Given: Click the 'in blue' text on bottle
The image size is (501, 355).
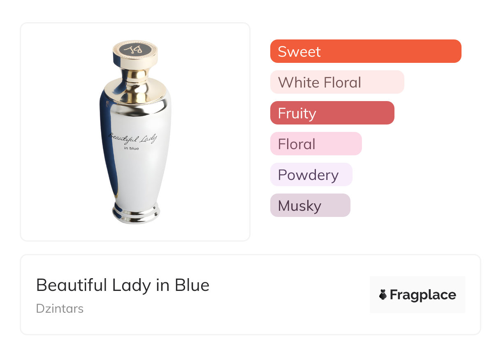Looking at the screenshot, I should point(132,148).
